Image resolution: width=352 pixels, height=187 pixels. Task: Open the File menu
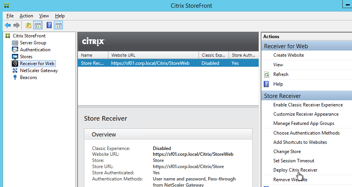pos(10,16)
